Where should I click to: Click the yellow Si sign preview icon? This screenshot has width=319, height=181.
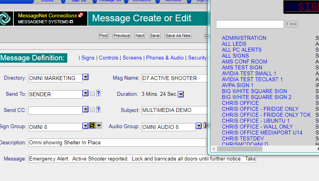pos(92,125)
